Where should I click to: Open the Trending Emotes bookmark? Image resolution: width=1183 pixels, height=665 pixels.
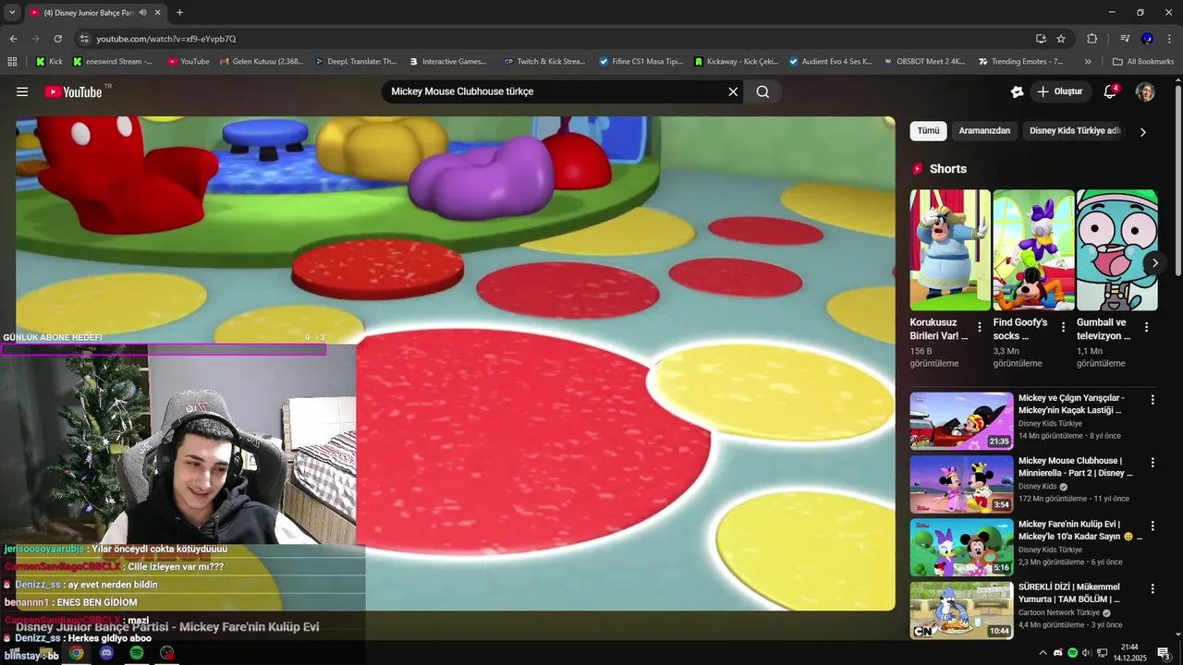click(1021, 62)
